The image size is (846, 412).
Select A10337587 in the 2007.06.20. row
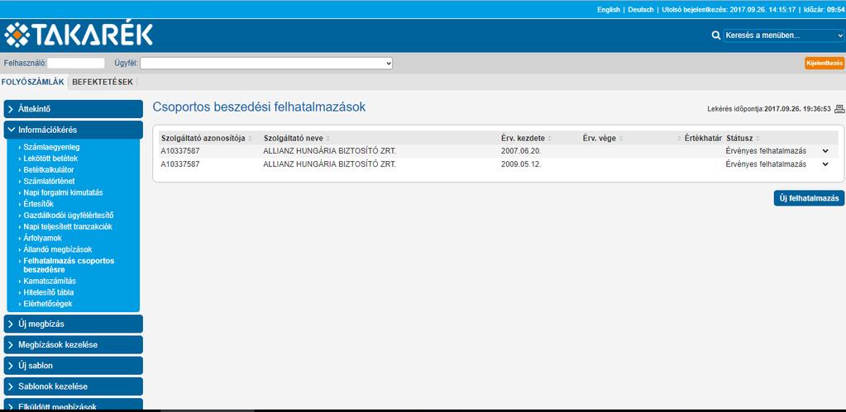coord(180,151)
